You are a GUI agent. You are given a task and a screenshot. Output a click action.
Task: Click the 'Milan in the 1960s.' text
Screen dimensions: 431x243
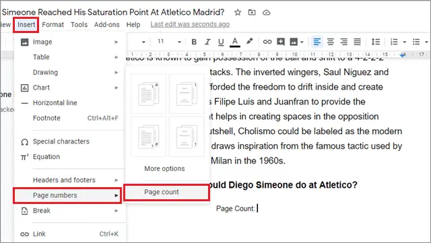(248, 160)
